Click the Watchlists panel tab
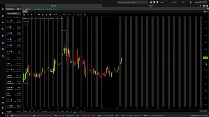Viewport: 209px width, 117px height. [x=9, y=9]
